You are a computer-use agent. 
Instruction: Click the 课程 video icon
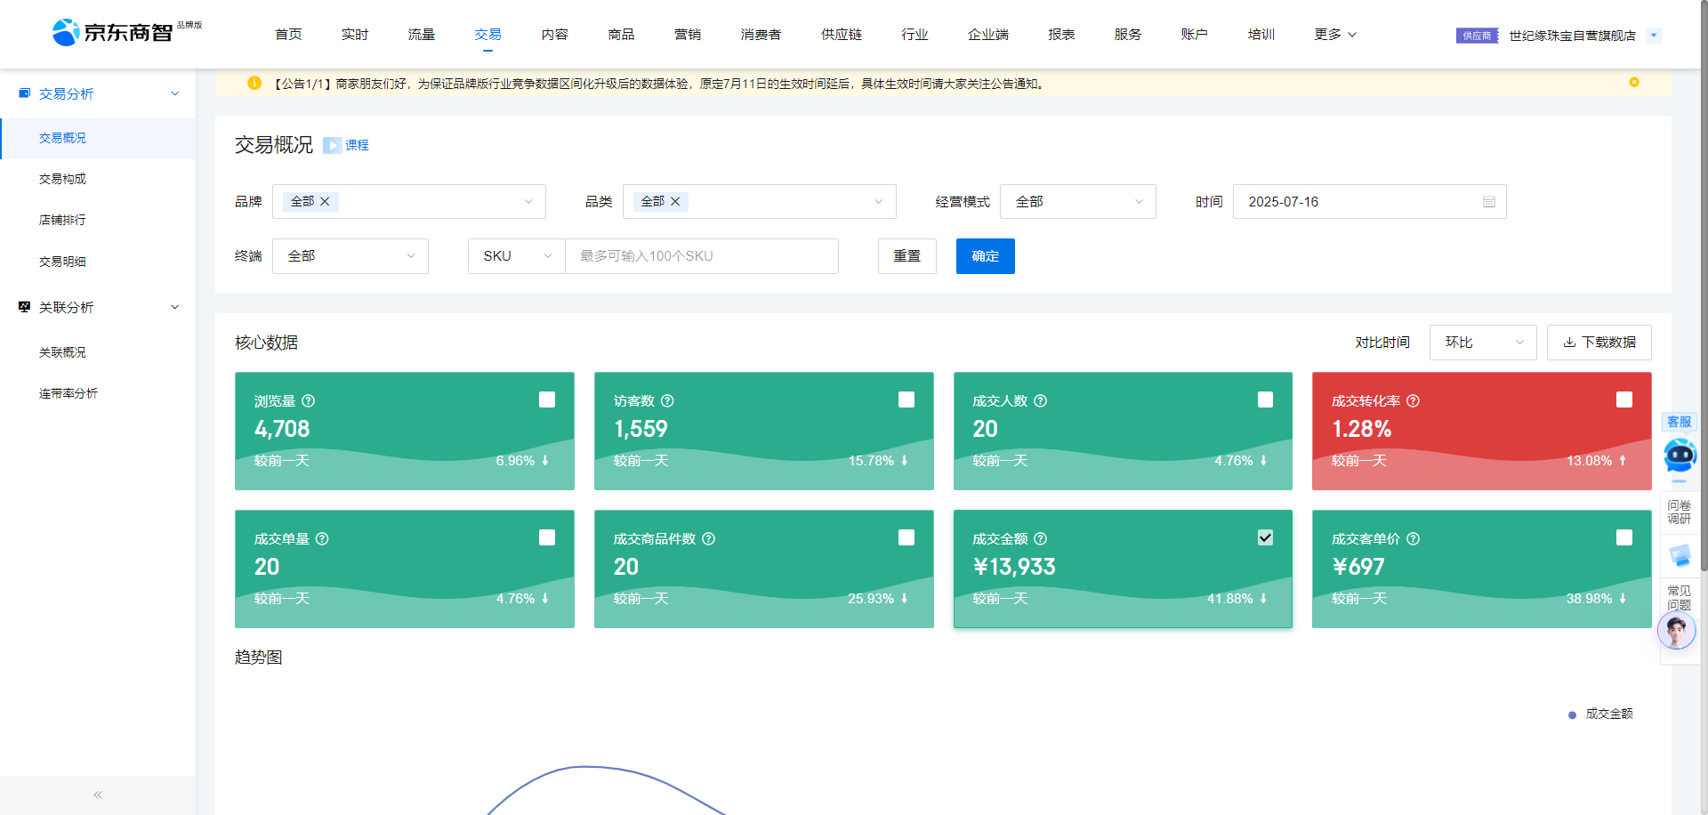tap(332, 145)
